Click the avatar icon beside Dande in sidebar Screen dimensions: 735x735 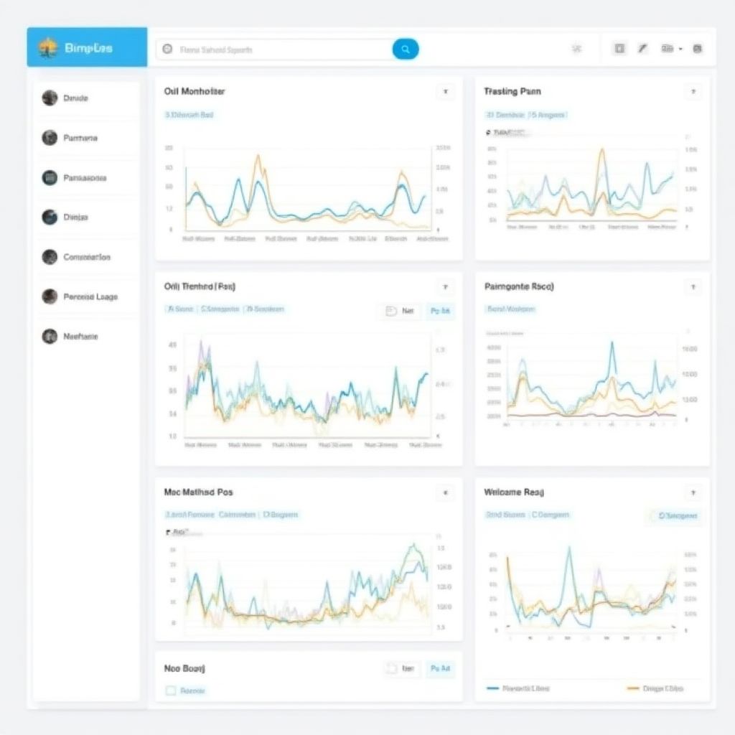click(50, 98)
